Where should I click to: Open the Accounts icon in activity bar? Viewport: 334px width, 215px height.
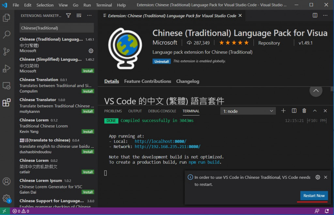tap(7, 181)
